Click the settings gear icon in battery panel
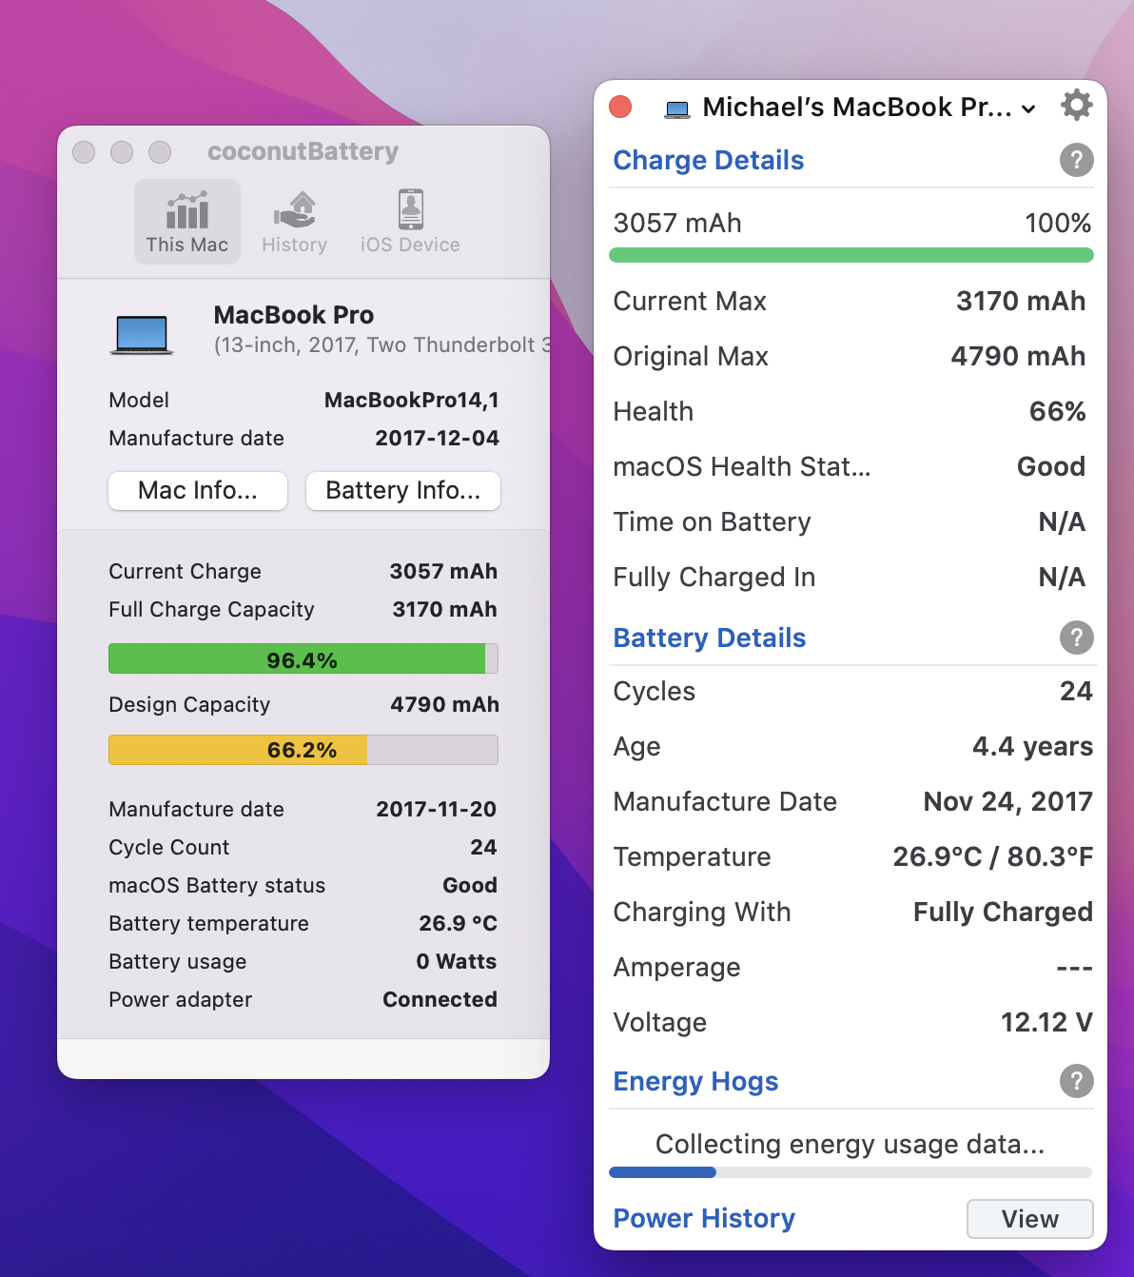The height and width of the screenshot is (1277, 1134). pyautogui.click(x=1076, y=105)
